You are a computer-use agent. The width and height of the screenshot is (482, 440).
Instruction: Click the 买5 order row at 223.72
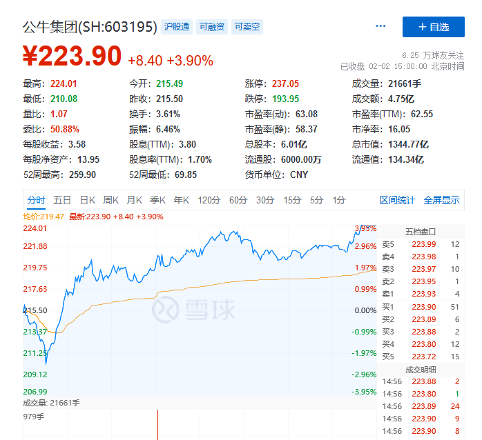click(x=421, y=357)
